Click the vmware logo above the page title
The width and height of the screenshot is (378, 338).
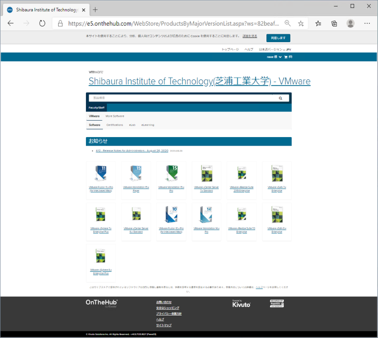click(96, 72)
